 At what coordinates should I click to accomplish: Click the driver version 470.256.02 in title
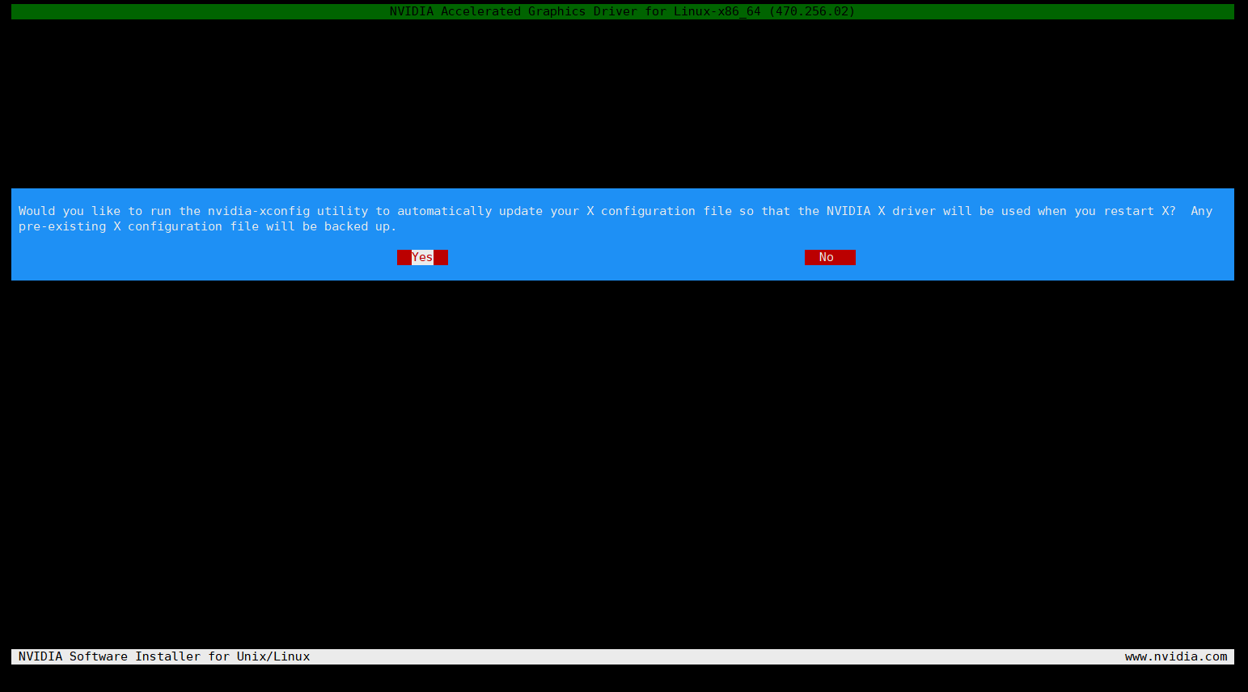click(811, 11)
